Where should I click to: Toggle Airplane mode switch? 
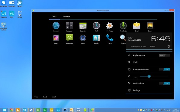coord(164,55)
